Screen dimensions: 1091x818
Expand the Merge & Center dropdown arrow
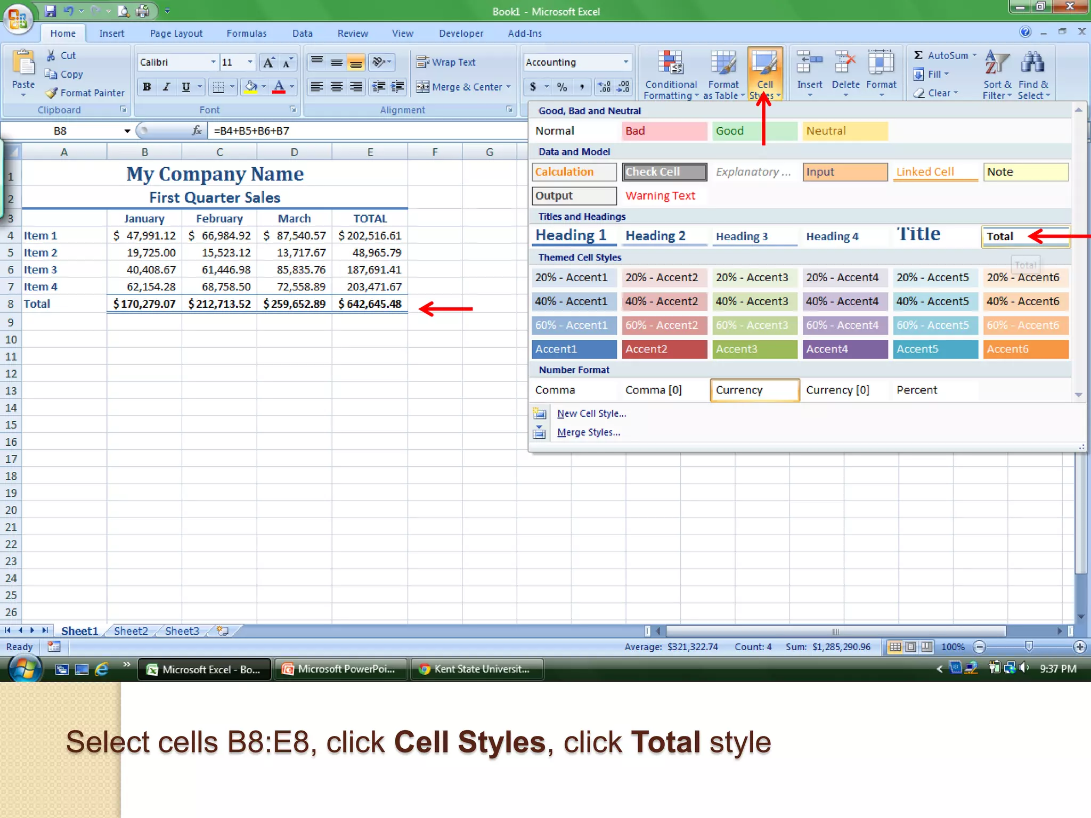coord(509,87)
